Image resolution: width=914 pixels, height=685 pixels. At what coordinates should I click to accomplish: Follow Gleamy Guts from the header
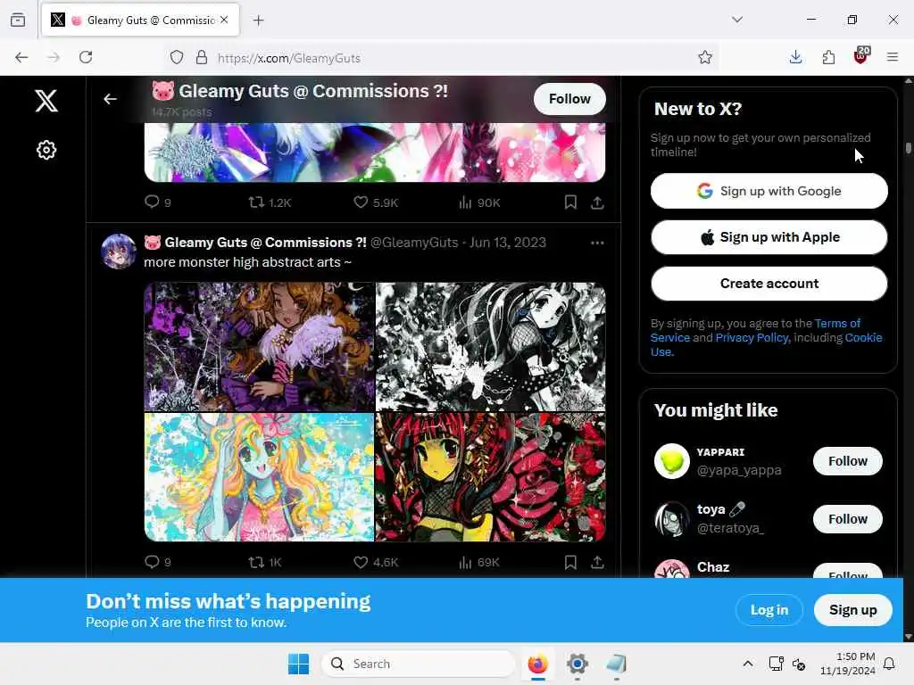pyautogui.click(x=569, y=99)
